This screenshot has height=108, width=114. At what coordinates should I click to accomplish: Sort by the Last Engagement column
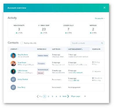click(x=75, y=49)
